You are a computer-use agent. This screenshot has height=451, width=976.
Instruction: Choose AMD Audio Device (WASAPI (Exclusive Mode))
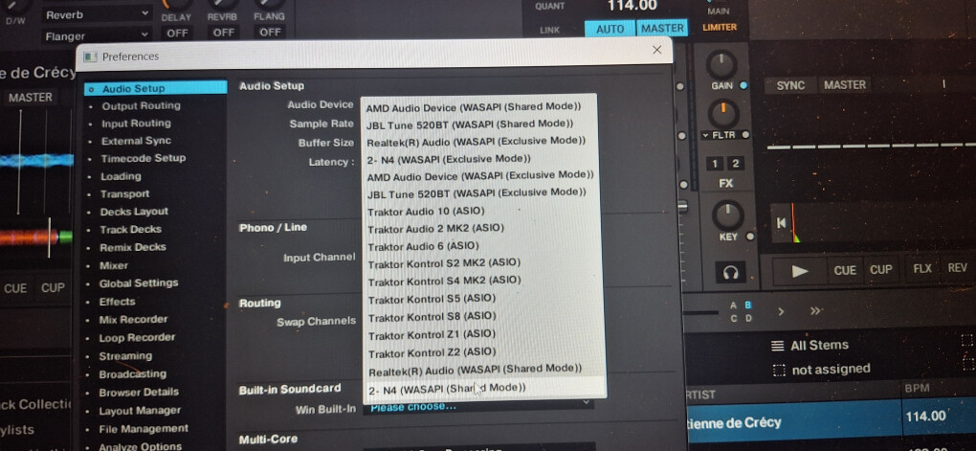(480, 175)
